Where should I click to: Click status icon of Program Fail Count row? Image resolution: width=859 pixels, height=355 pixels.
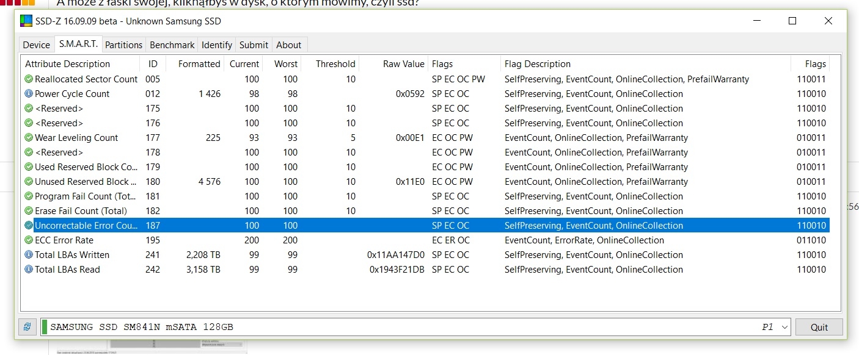pyautogui.click(x=29, y=196)
